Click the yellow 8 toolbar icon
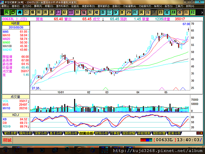The height and width of the screenshot is (154, 205). click(122, 12)
